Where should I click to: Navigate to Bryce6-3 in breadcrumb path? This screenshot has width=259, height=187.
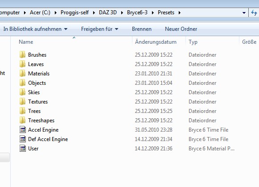(137, 12)
